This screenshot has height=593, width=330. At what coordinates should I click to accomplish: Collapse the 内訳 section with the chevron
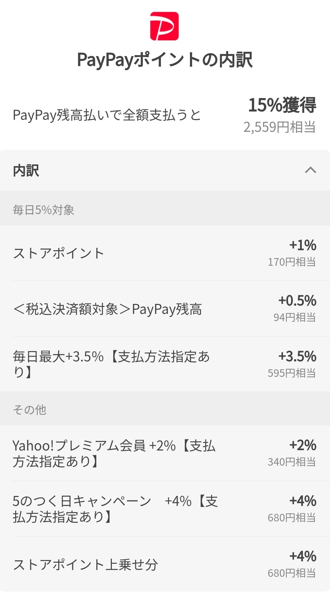(x=310, y=170)
